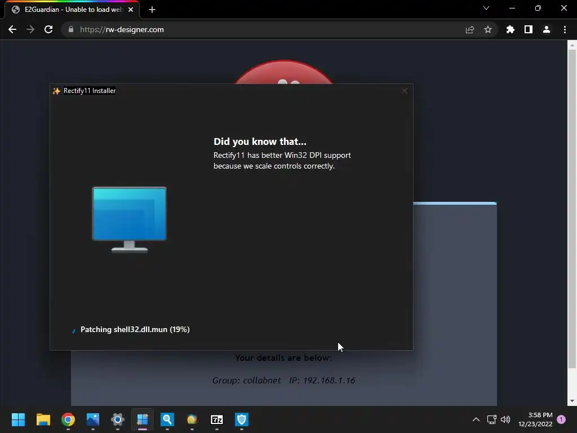Open the clock and date 3:58 PM
This screenshot has height=433, width=577.
pos(535,419)
